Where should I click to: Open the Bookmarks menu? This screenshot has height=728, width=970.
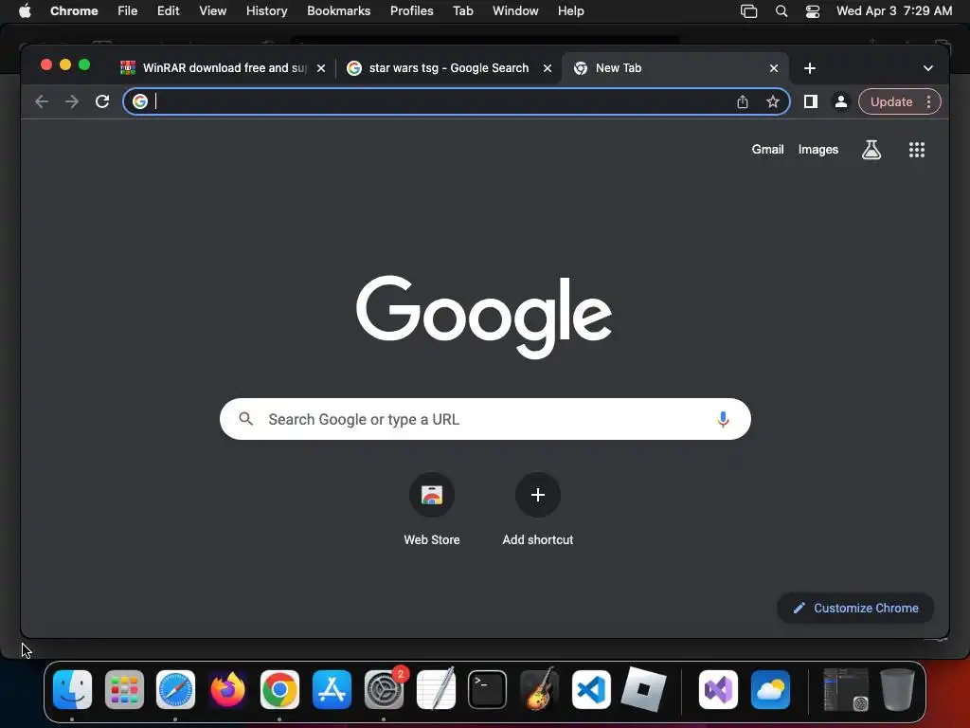coord(338,10)
